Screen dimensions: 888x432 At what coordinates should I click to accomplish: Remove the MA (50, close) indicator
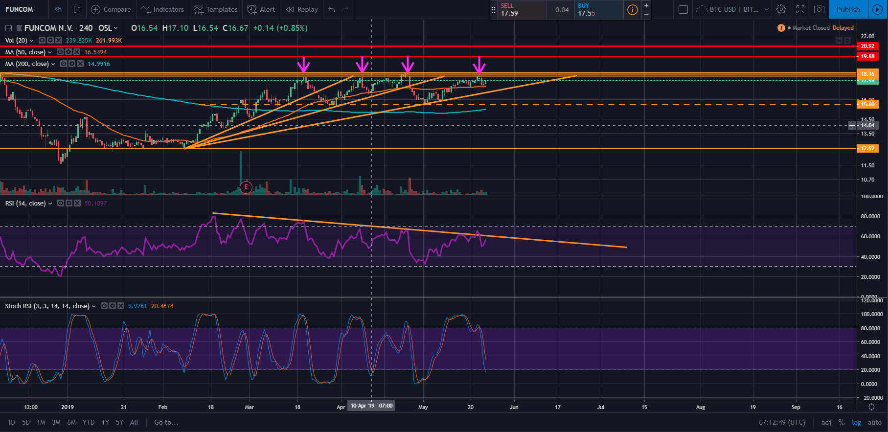[x=77, y=52]
